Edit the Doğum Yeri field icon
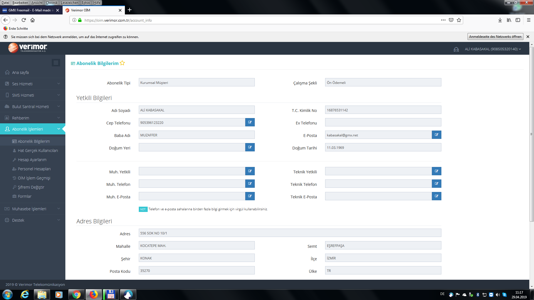The height and width of the screenshot is (300, 534). click(250, 147)
